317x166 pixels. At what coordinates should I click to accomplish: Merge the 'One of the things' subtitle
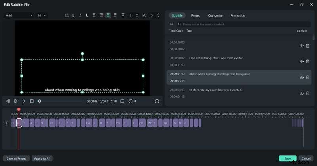click(302, 61)
